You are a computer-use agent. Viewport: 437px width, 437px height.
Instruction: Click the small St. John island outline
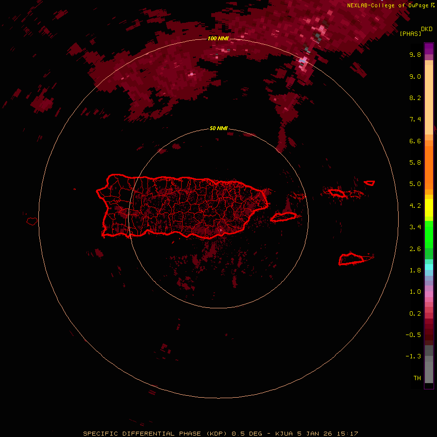pos(370,183)
